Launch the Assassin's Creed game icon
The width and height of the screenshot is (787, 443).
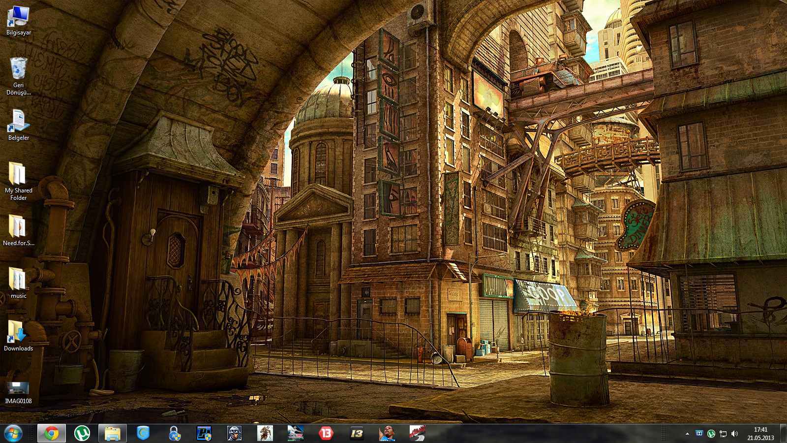(265, 434)
